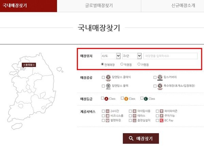Click the 24시간 service icon

tap(107, 111)
